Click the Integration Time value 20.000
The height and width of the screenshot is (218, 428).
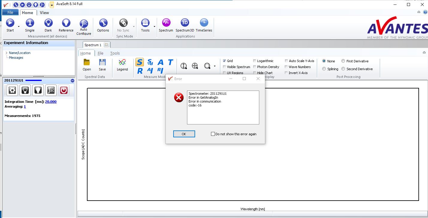(51, 102)
